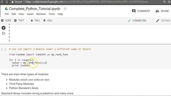Rename notebook title Complete_Python_Tutorial.ipynb

tap(34, 9)
